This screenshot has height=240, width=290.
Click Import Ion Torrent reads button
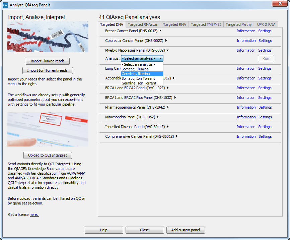[x=48, y=70]
